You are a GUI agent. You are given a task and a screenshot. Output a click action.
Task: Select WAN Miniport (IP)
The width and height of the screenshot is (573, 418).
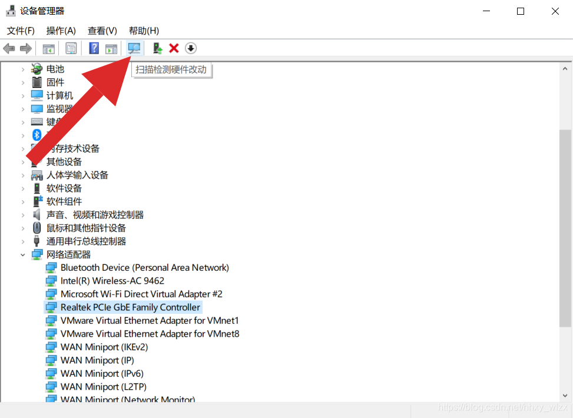[x=97, y=360]
